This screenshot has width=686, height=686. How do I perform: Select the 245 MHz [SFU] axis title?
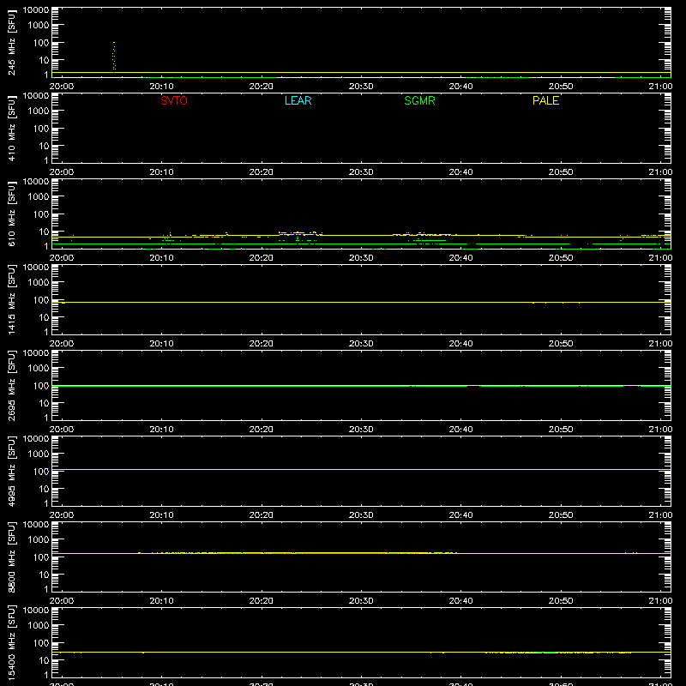tap(11, 42)
